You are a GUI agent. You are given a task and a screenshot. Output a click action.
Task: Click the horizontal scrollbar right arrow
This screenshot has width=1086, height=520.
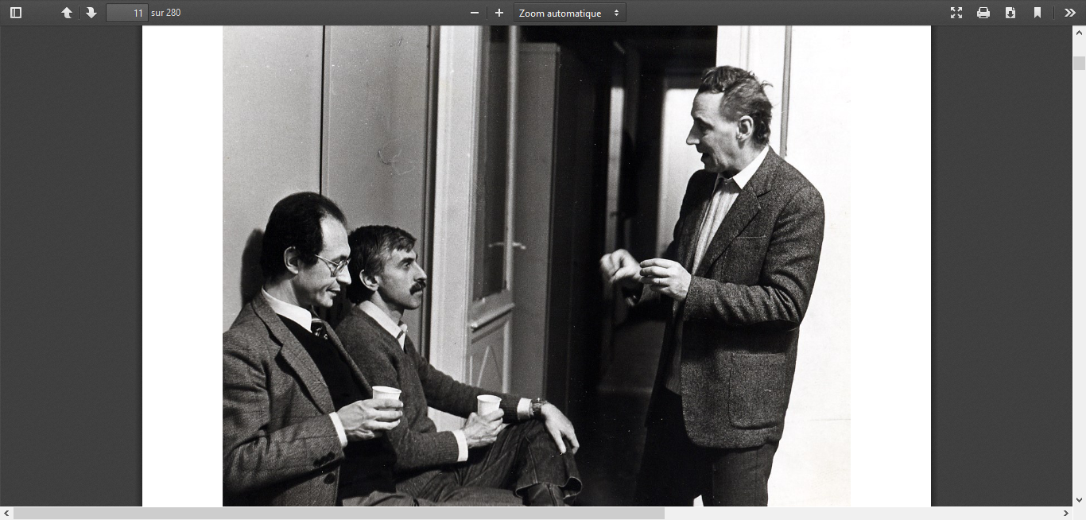tap(1066, 514)
